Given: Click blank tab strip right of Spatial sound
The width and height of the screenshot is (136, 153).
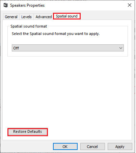Looking at the screenshot, I should tap(106, 16).
